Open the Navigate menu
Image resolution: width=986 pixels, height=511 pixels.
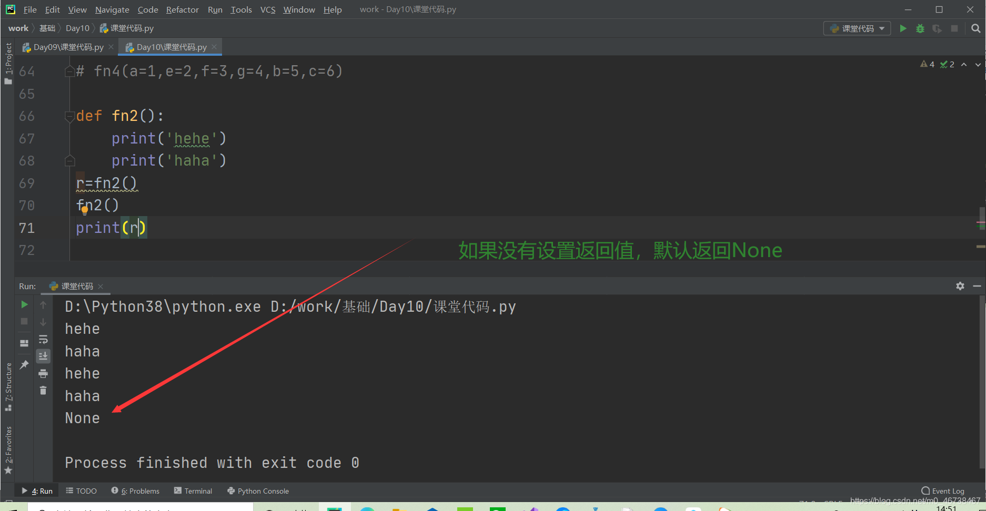112,9
